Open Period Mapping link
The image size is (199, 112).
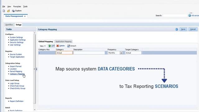pos(16,72)
